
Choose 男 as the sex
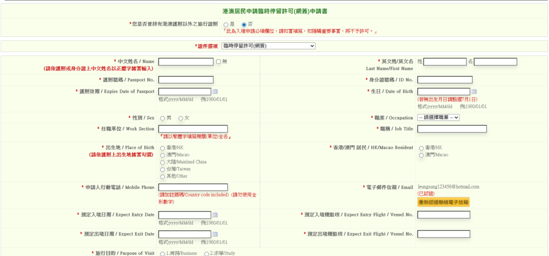[x=162, y=118]
